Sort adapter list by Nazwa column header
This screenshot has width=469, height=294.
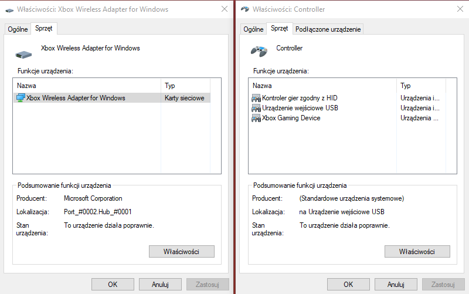(x=88, y=86)
